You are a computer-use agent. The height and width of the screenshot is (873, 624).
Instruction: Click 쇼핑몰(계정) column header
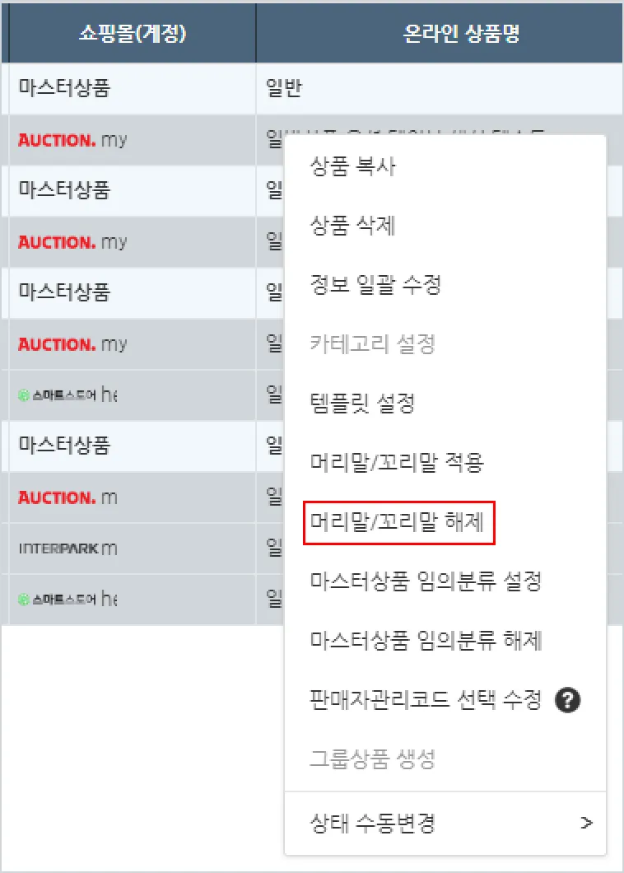tap(133, 34)
